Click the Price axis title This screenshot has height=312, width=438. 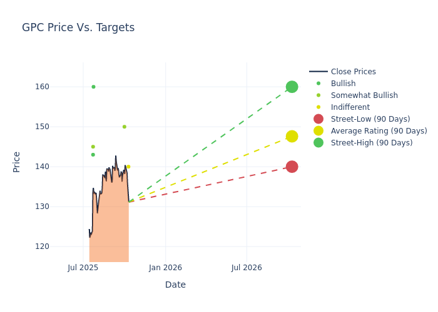coord(17,162)
